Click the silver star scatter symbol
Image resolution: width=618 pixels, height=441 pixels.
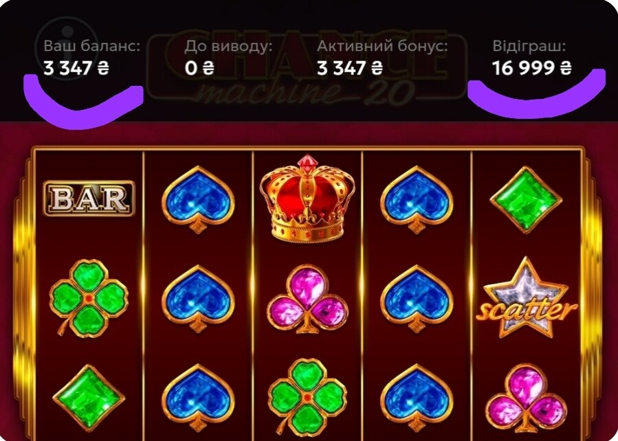[x=526, y=298]
